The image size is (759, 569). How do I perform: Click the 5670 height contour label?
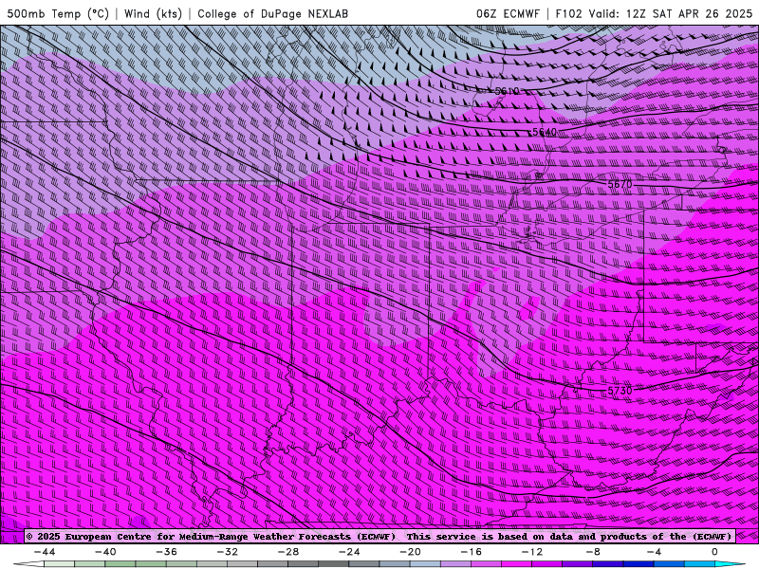point(620,184)
